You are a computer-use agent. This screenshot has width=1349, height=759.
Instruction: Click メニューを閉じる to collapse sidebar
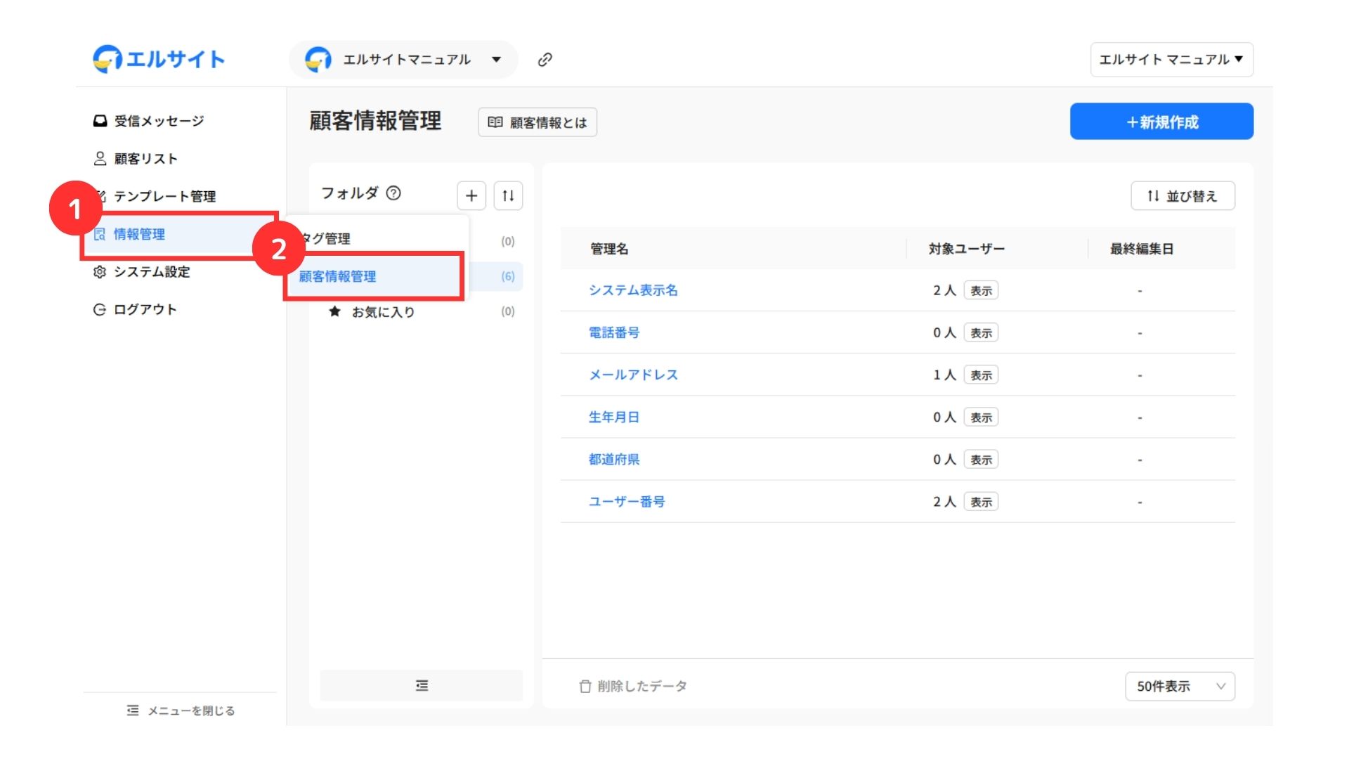181,711
